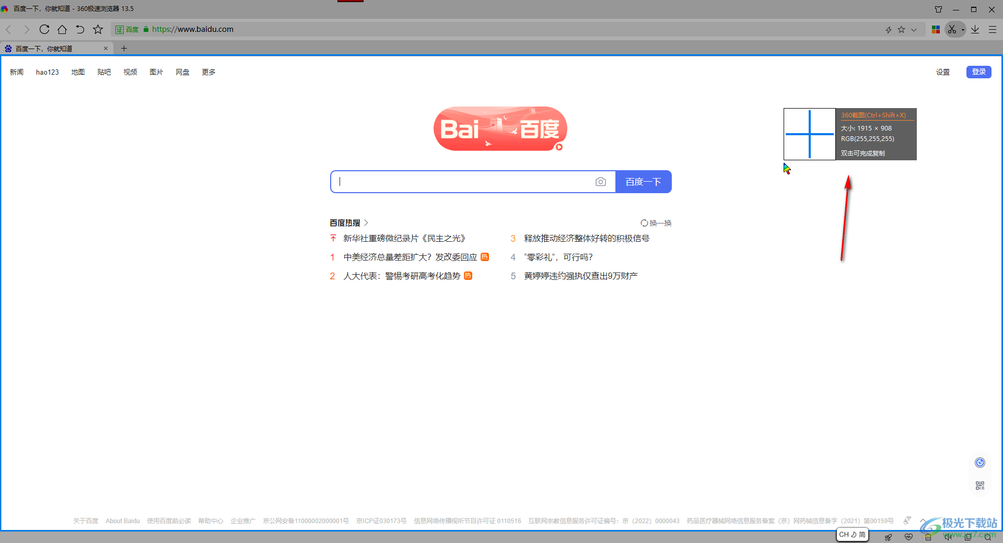Open the 新闻 link
Screen dimensions: 1003x543
coord(17,72)
